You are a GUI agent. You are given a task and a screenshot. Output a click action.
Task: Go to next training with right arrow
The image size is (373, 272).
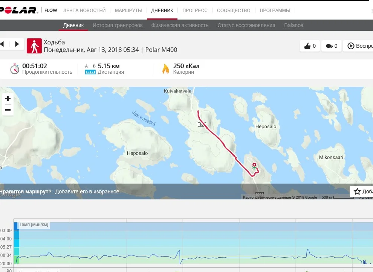(17, 44)
